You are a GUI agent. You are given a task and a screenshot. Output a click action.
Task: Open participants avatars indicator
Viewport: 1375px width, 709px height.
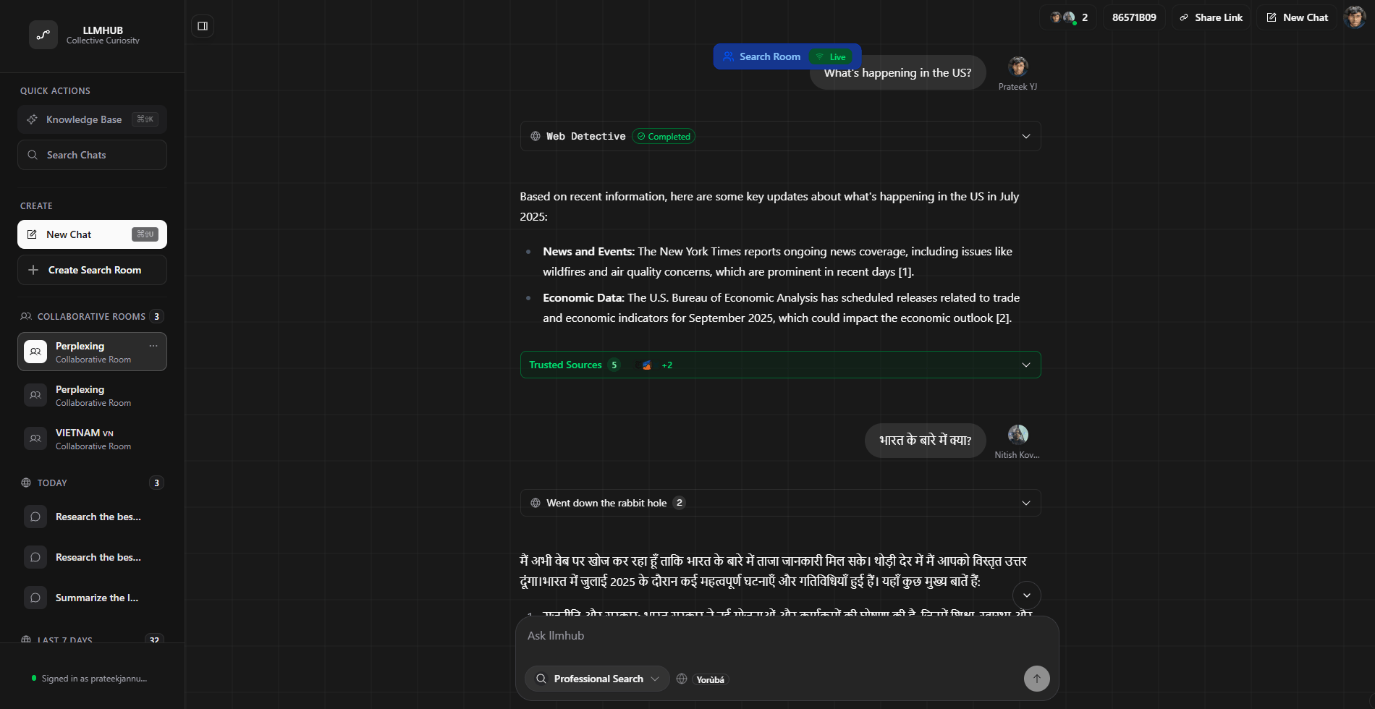pos(1068,17)
